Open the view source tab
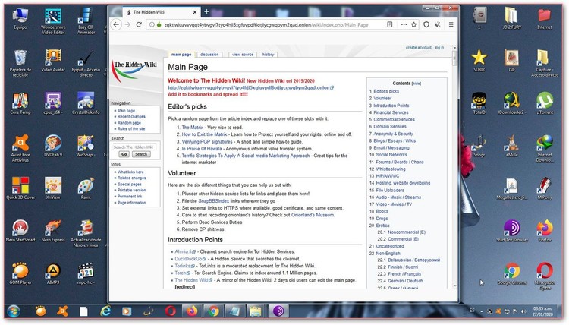 tap(243, 55)
